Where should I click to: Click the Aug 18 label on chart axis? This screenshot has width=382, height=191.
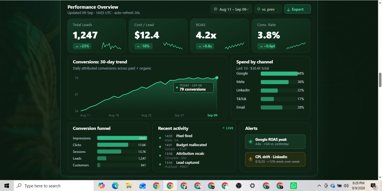[114, 115]
